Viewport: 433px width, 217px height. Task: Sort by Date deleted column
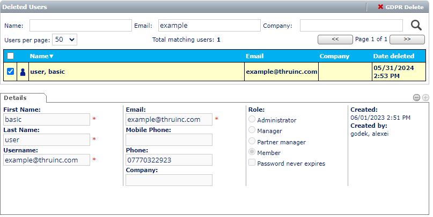pos(393,56)
